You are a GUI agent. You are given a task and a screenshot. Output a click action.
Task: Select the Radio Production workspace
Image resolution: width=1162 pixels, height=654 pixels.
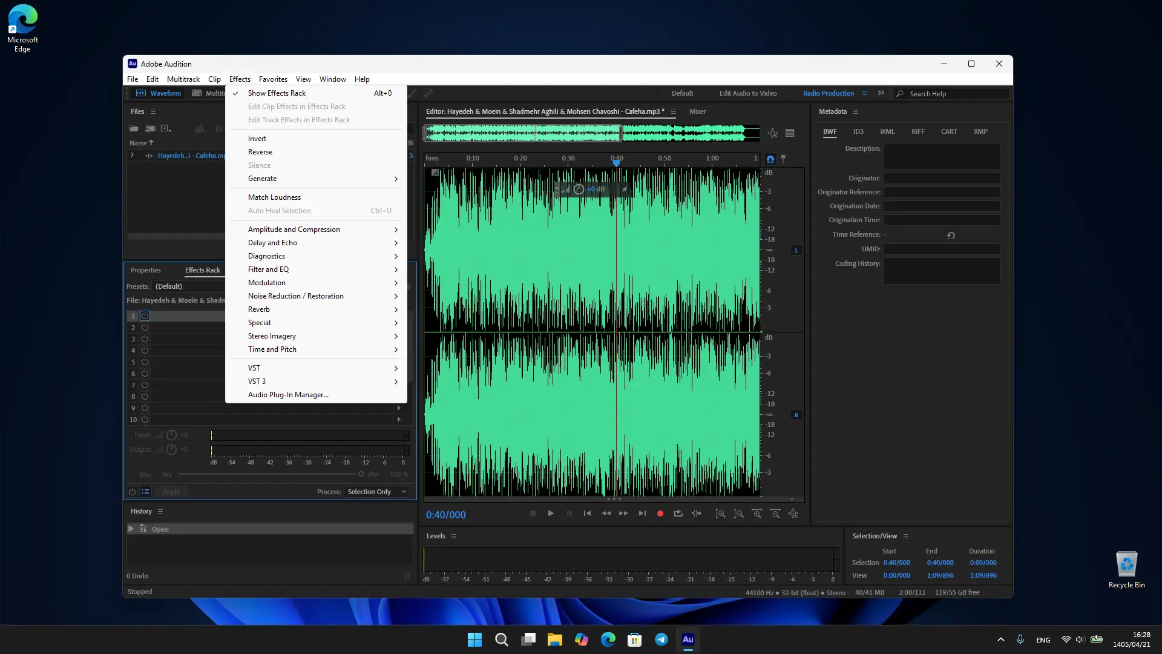coord(829,93)
